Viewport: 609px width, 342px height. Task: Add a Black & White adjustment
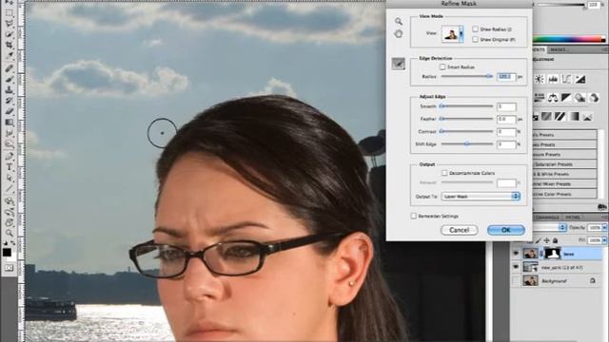[x=566, y=98]
